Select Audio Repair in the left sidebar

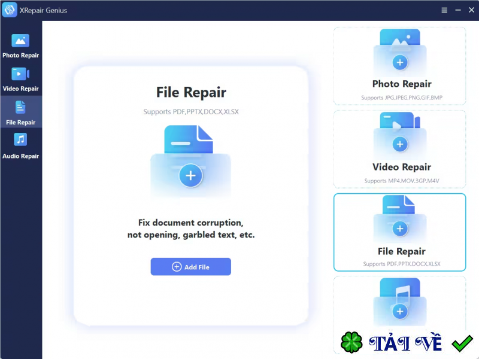(21, 146)
